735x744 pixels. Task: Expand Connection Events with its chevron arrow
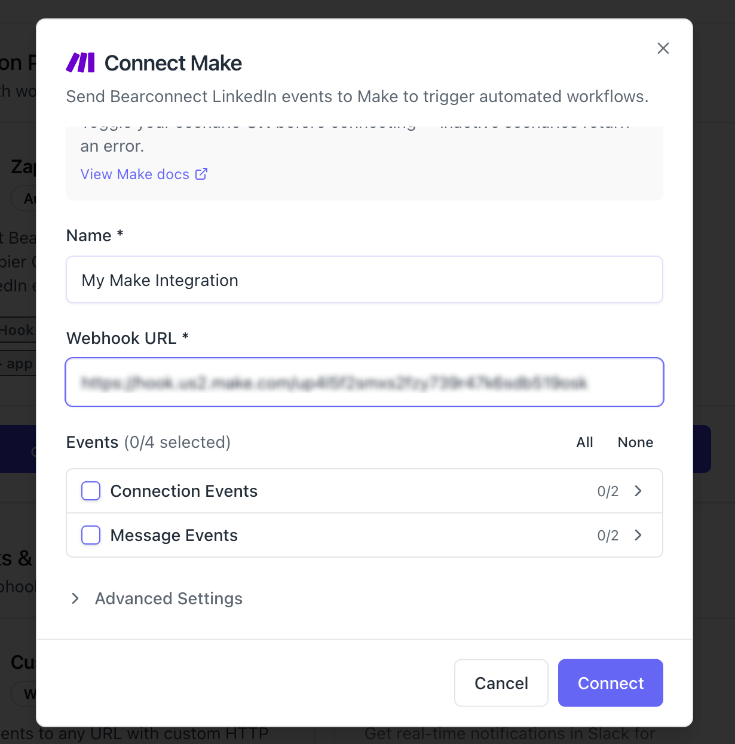coord(638,491)
